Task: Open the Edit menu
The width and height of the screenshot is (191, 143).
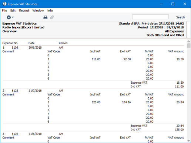Action: click(x=13, y=11)
